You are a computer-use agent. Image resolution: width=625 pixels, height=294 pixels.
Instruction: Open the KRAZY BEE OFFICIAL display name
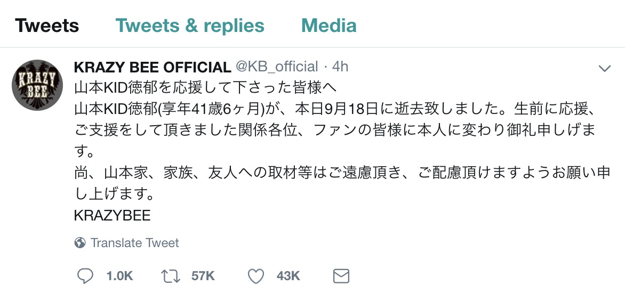[152, 67]
